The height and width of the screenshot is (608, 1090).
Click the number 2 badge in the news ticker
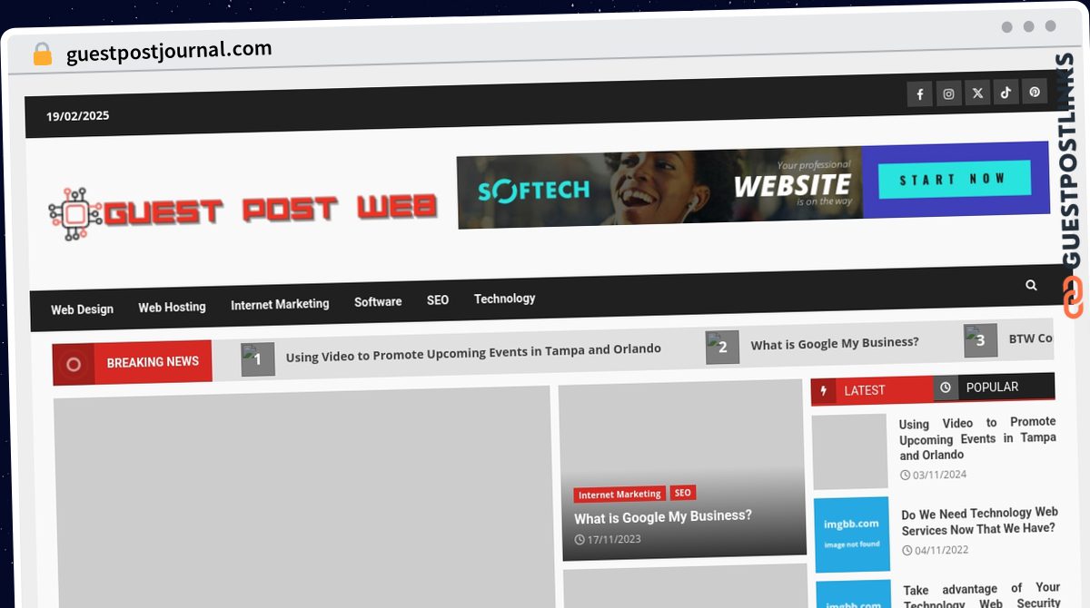(722, 348)
